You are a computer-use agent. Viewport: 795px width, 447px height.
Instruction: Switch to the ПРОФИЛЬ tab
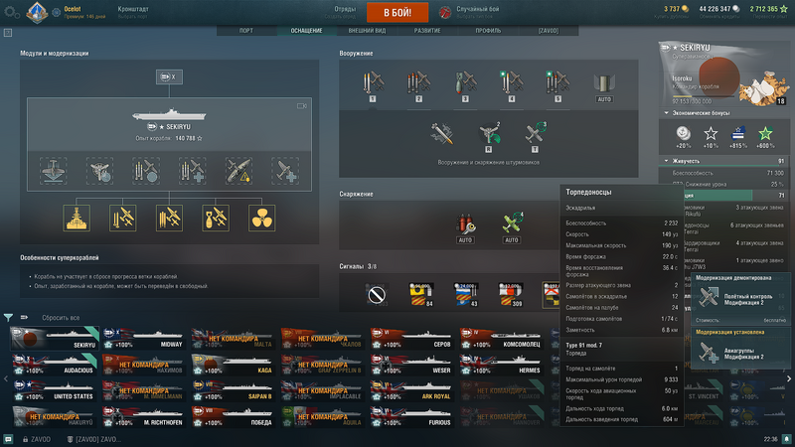(488, 31)
